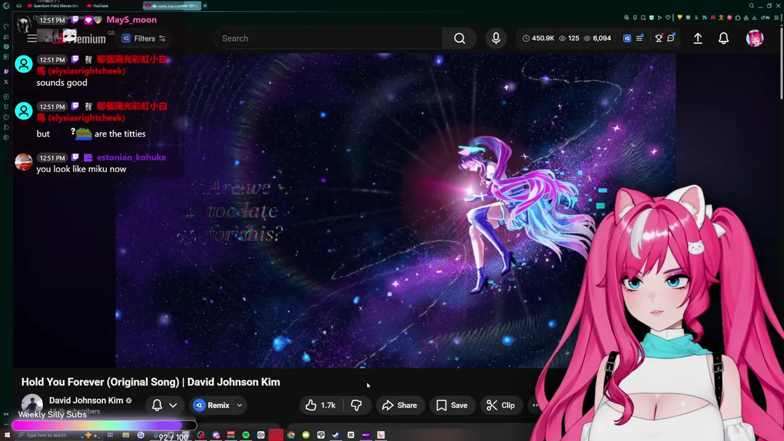784x441 pixels.
Task: Switch to the YouTube browser tab
Action: click(98, 6)
